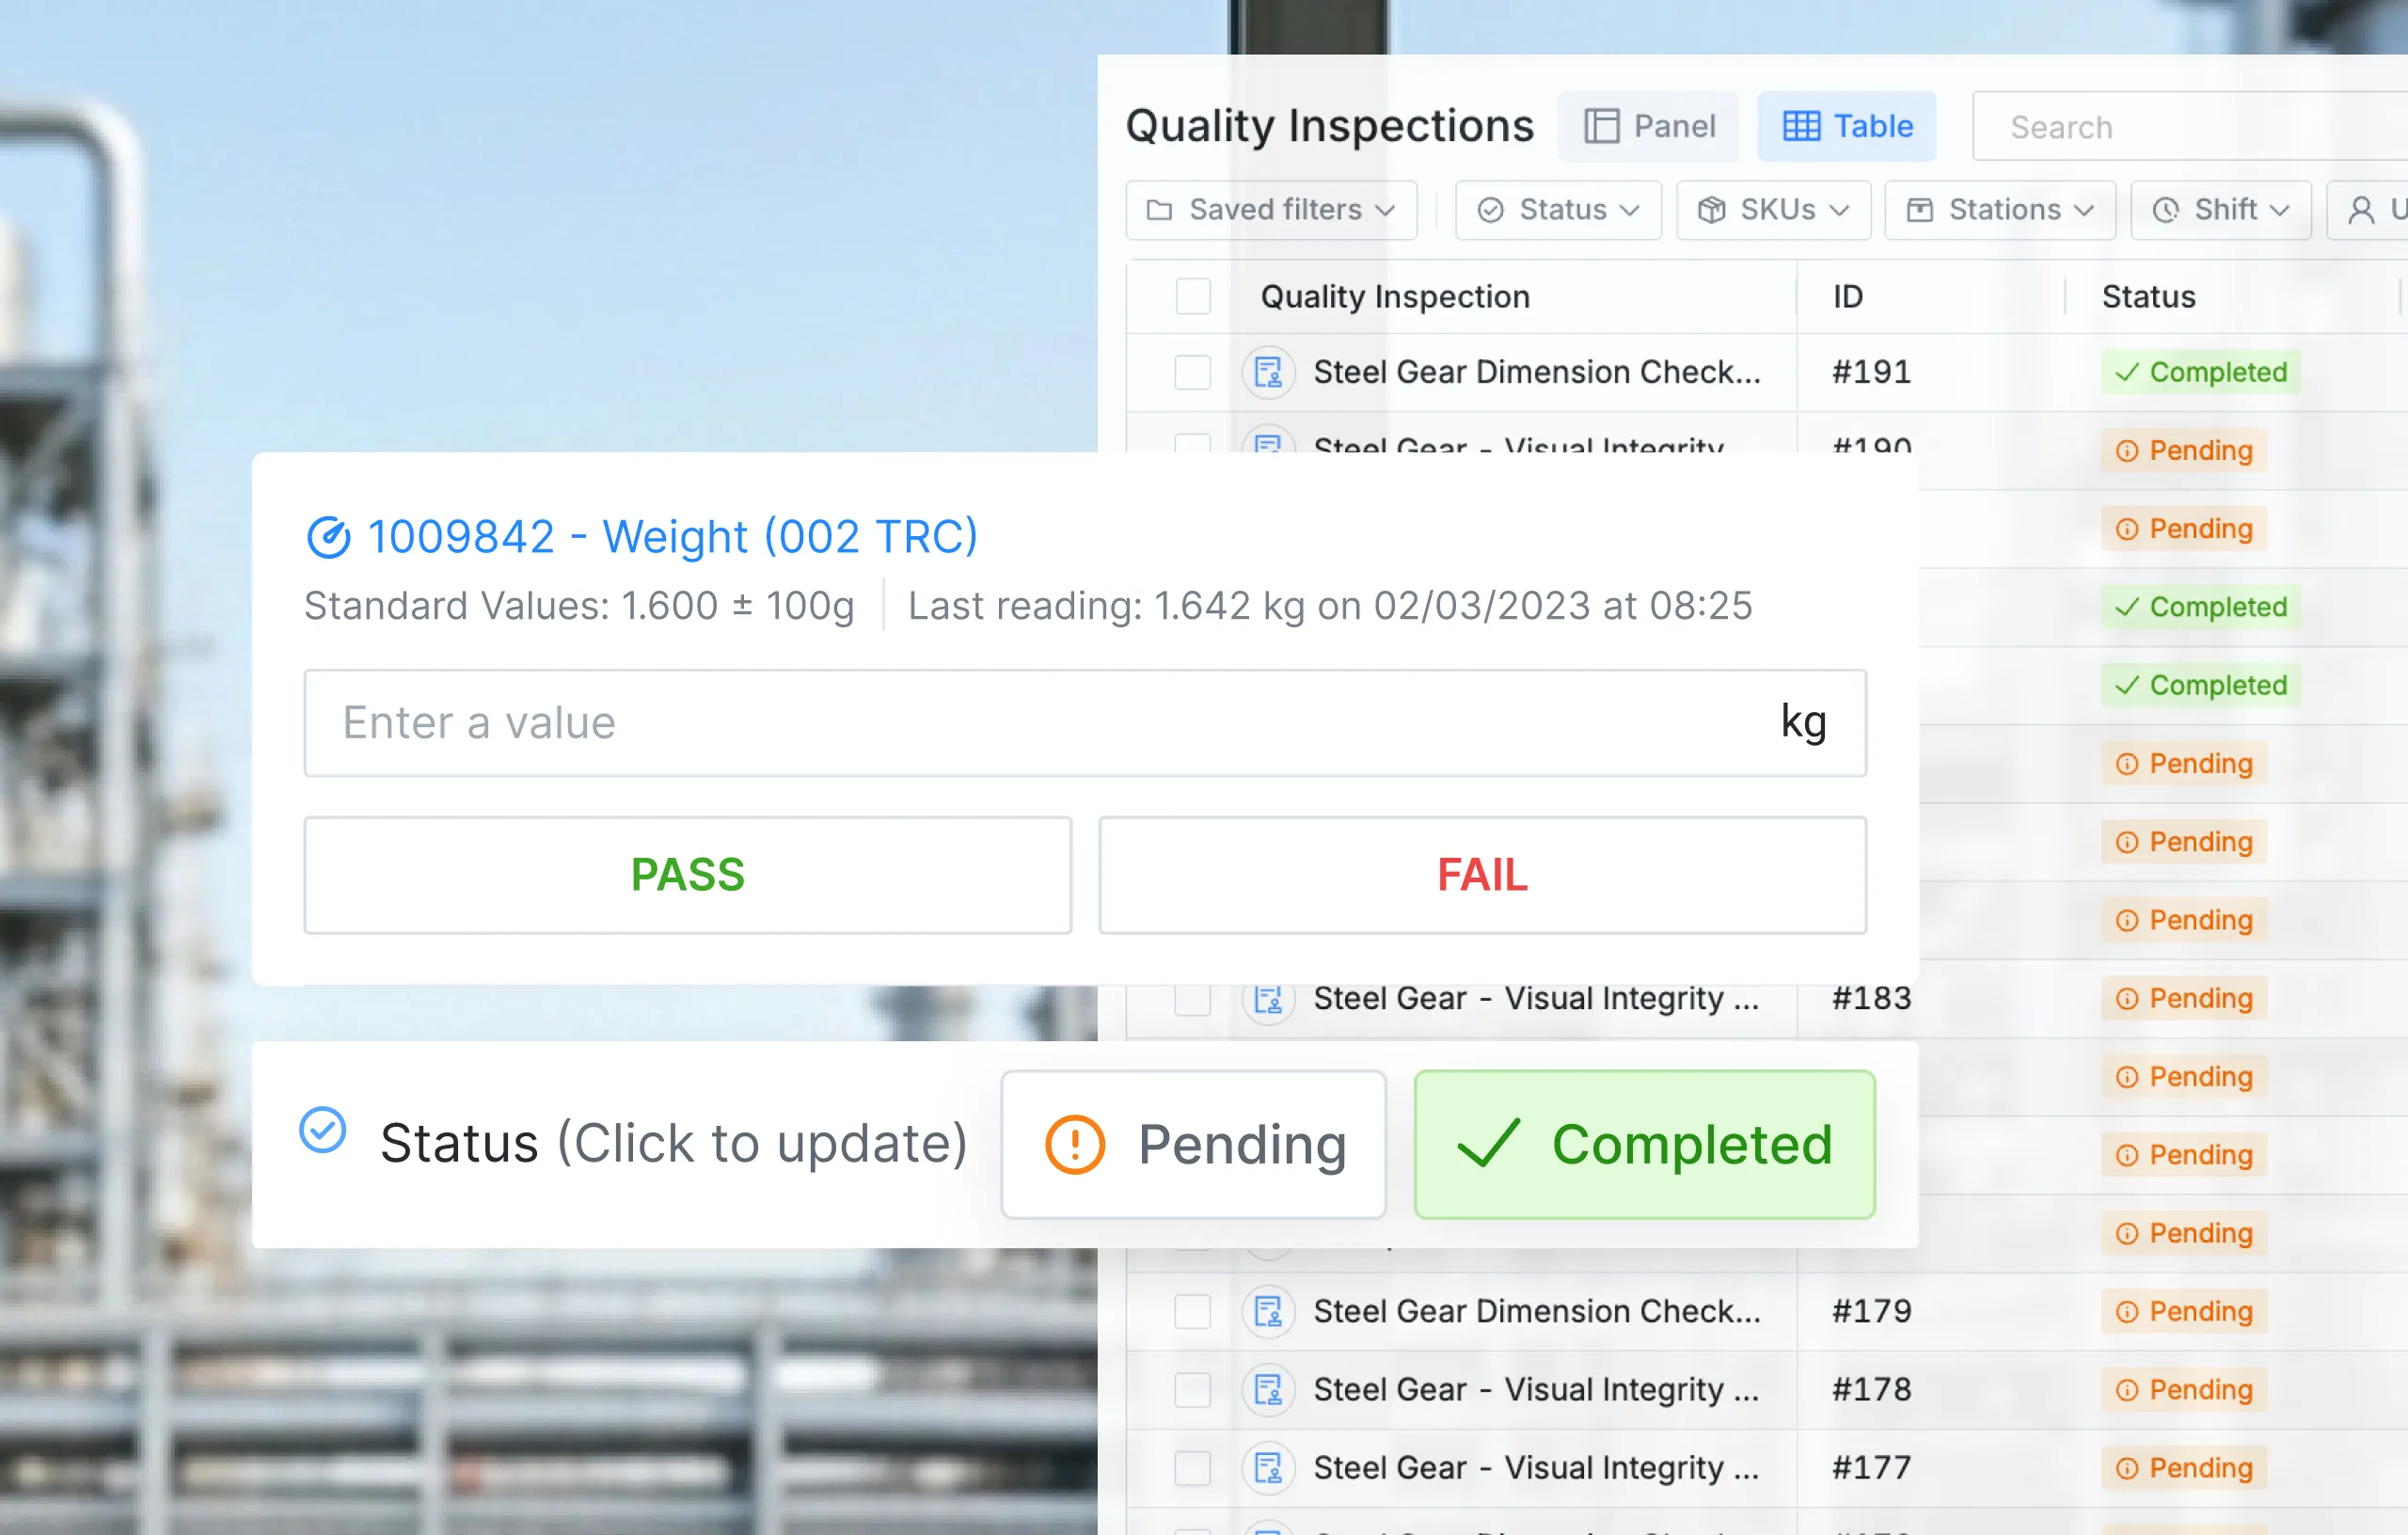Click the inspection icon for row #179
The height and width of the screenshot is (1535, 2408).
click(1268, 1311)
